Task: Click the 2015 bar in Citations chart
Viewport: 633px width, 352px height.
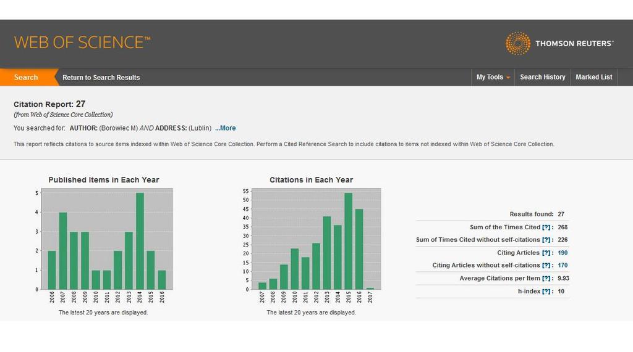Action: point(349,241)
